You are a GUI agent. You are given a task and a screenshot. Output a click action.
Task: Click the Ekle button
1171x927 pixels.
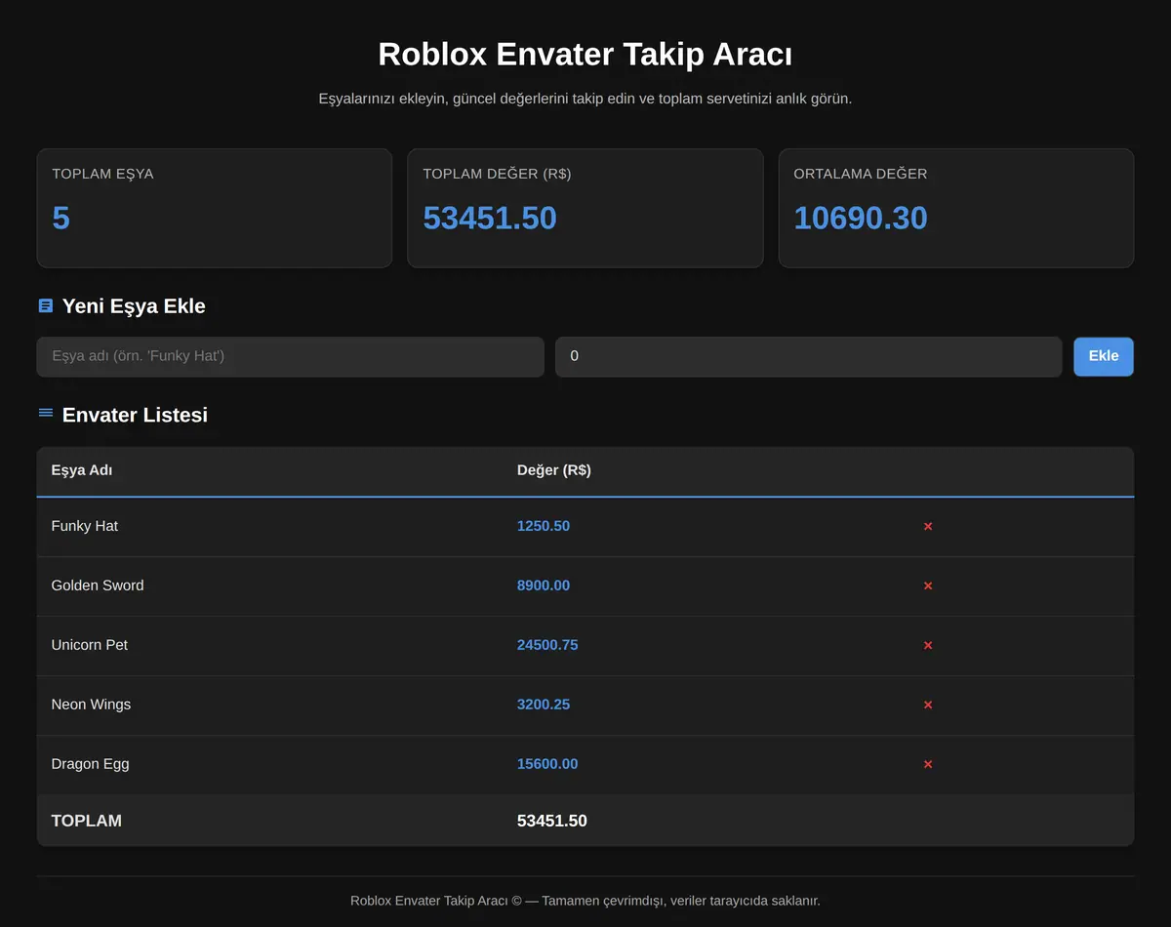pyautogui.click(x=1104, y=356)
